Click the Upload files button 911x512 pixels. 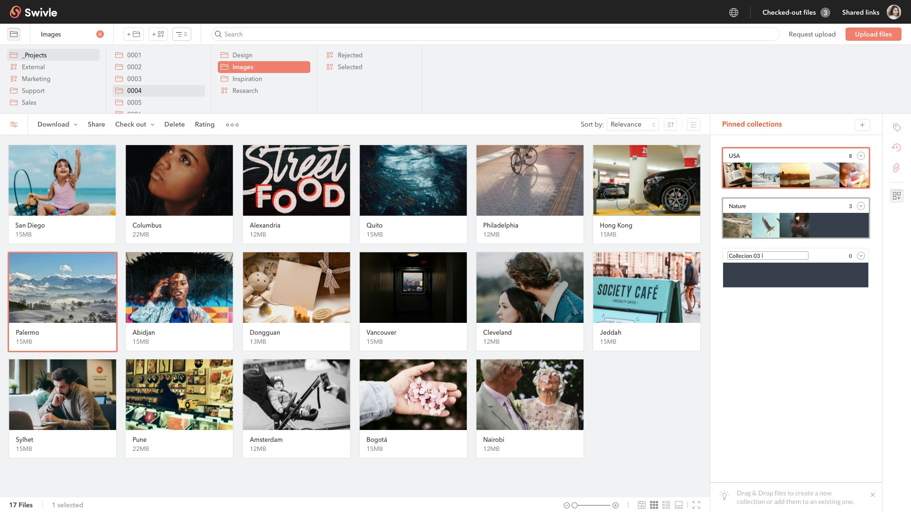coord(873,34)
